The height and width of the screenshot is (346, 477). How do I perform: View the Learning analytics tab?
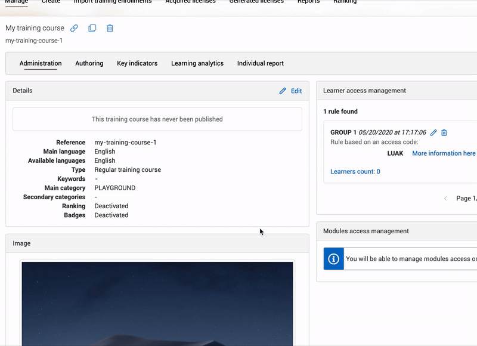coord(197,63)
